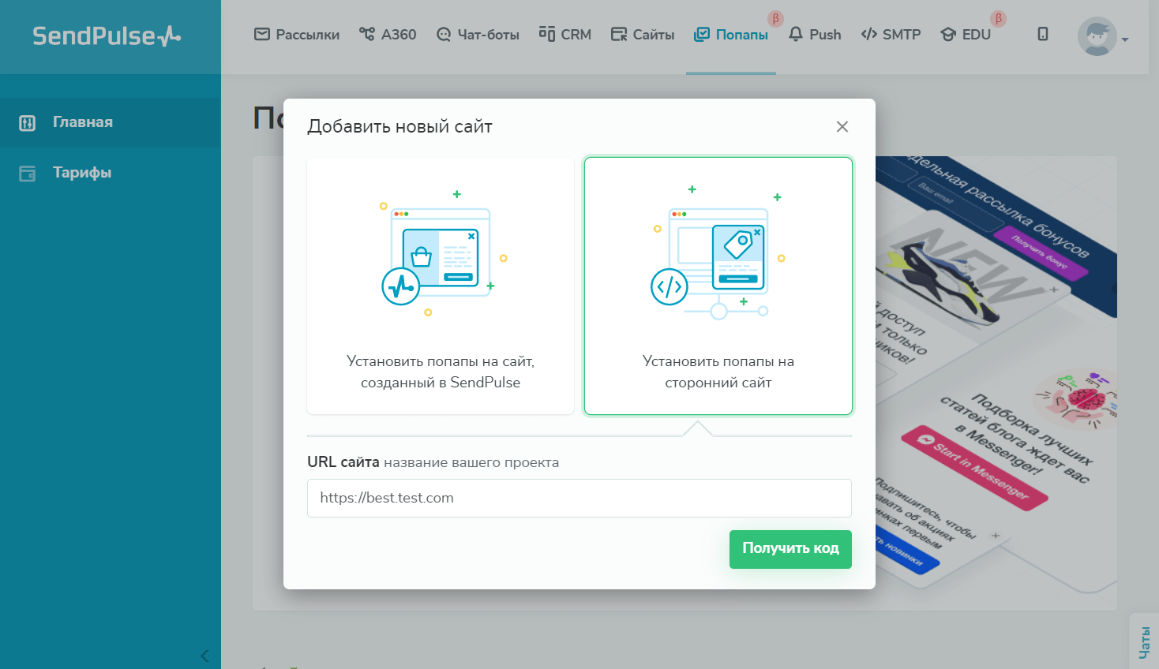Click the code tag popup illustration

(x=717, y=252)
